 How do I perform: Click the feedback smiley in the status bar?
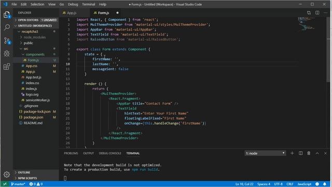317,184
